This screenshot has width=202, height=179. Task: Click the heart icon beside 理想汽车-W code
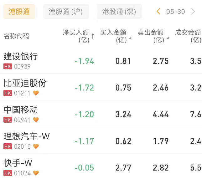(36, 146)
